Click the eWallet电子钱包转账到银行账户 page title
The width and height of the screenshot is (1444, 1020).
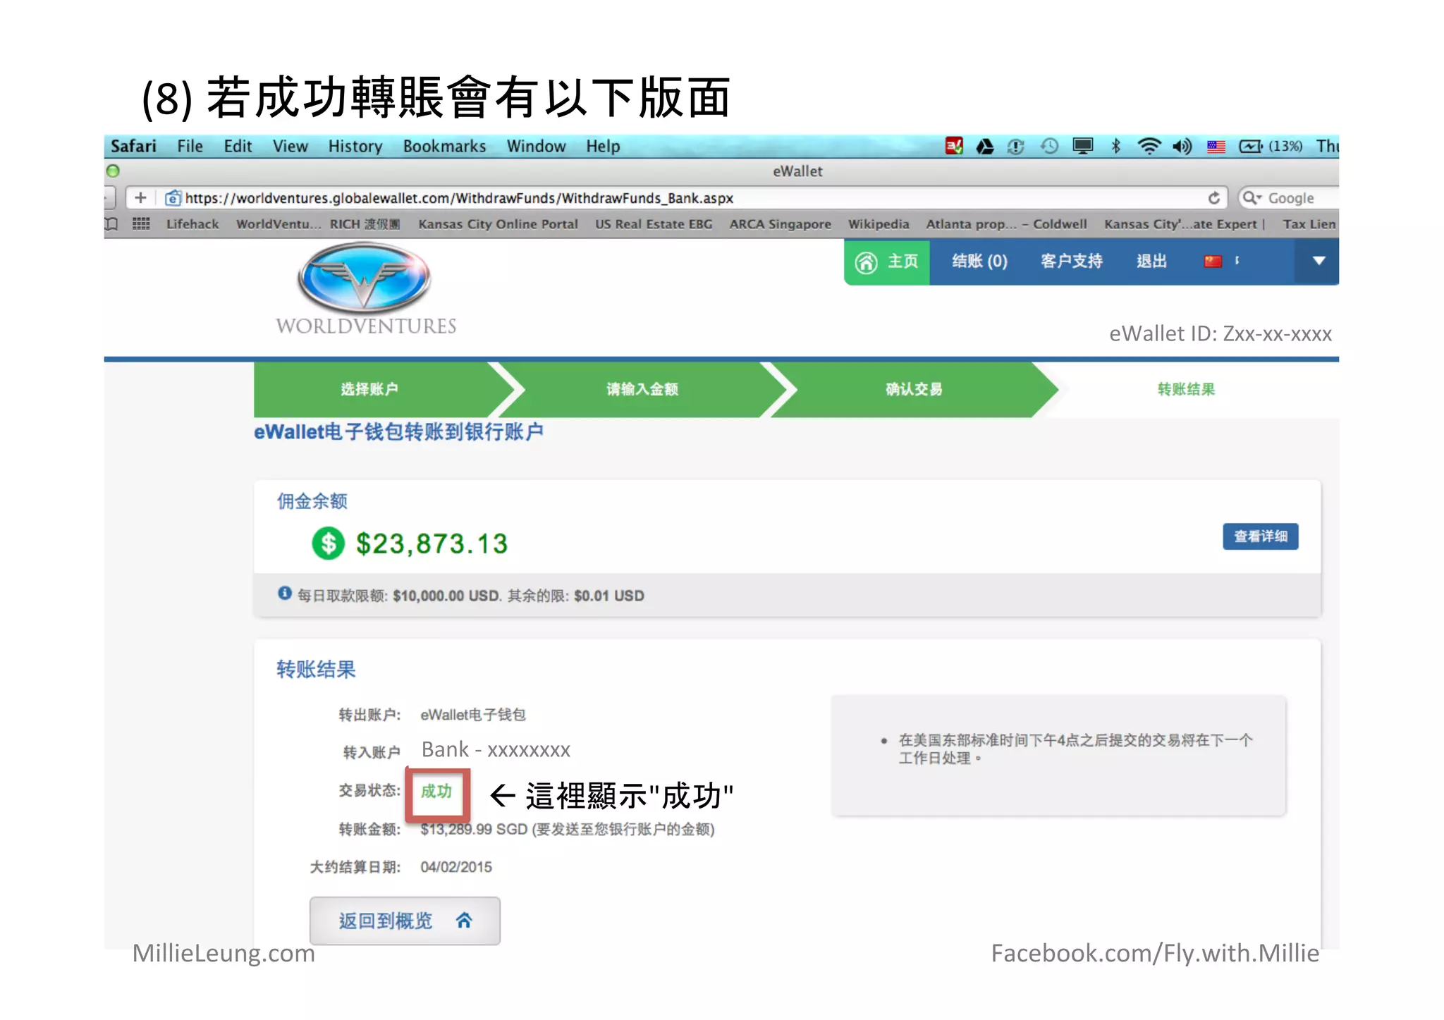coord(398,431)
